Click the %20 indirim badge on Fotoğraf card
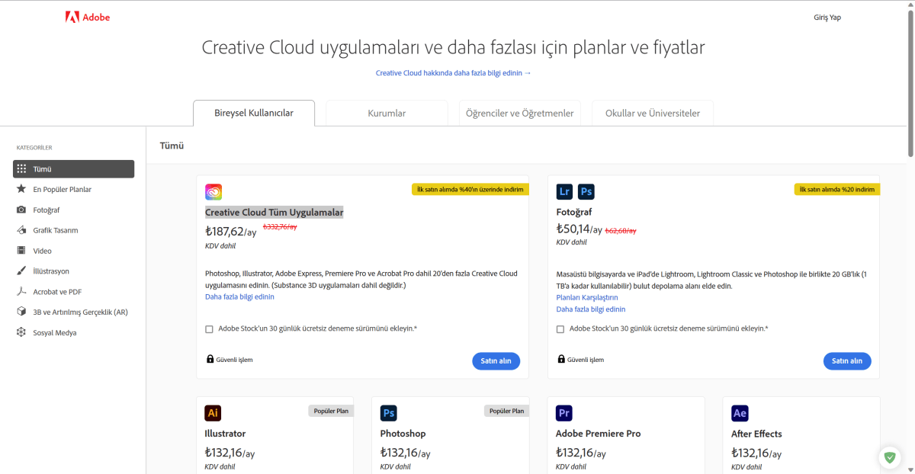Viewport: 915px width, 474px height. coord(837,189)
